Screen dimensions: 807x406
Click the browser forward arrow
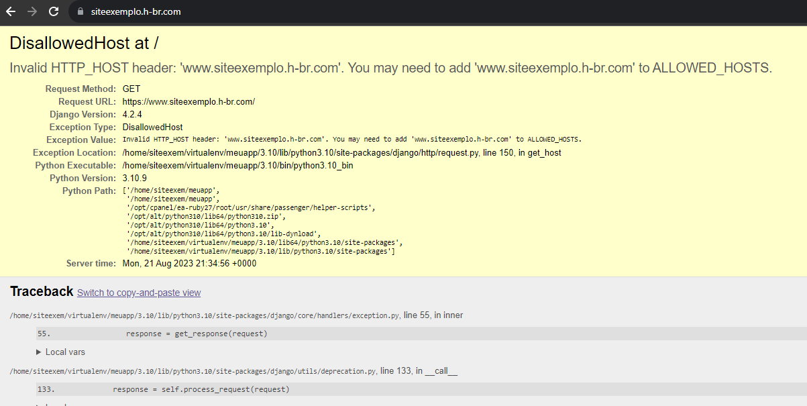[x=32, y=11]
